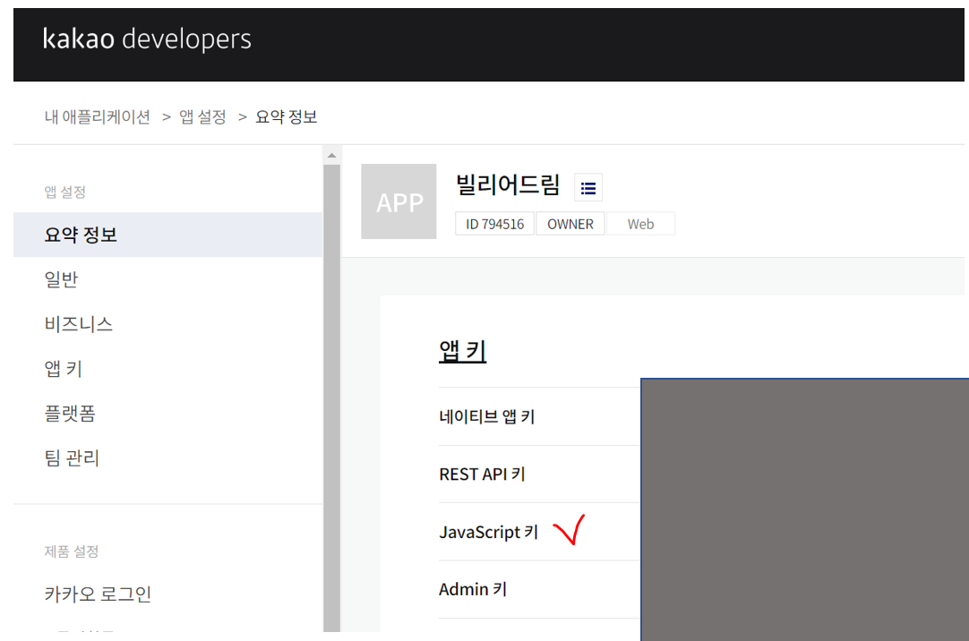969x641 pixels.
Task: Click the sidebar scrollbar up arrow
Action: pyautogui.click(x=332, y=155)
